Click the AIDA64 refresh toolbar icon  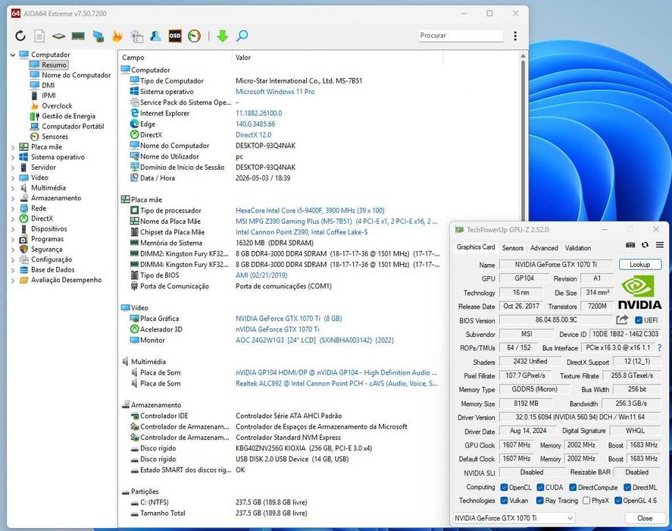click(20, 36)
